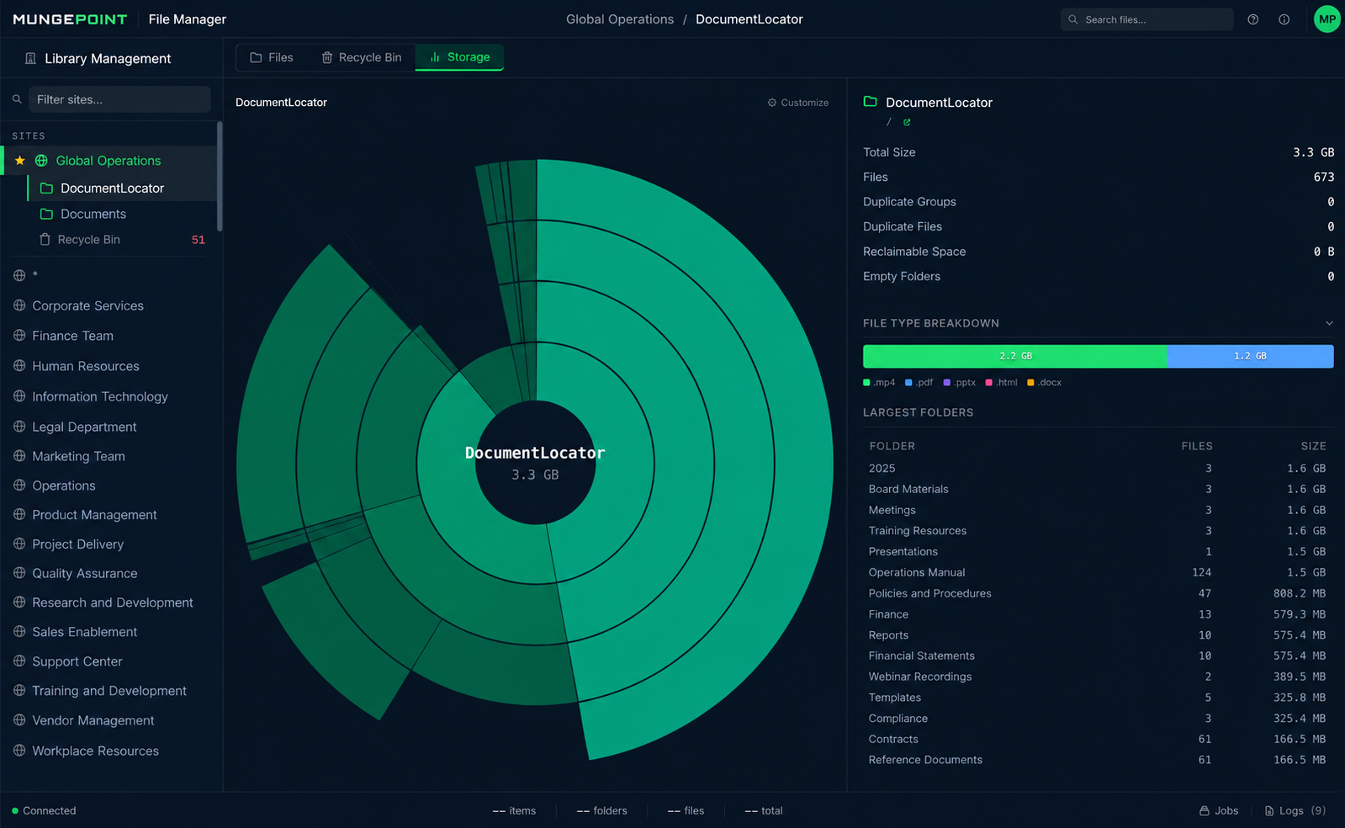Click the folder icon in details panel header
This screenshot has width=1345, height=828.
(x=870, y=102)
